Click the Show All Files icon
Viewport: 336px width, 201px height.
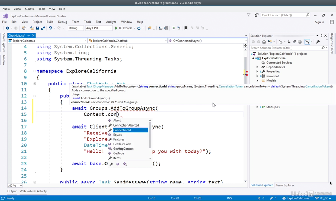[x=300, y=42]
